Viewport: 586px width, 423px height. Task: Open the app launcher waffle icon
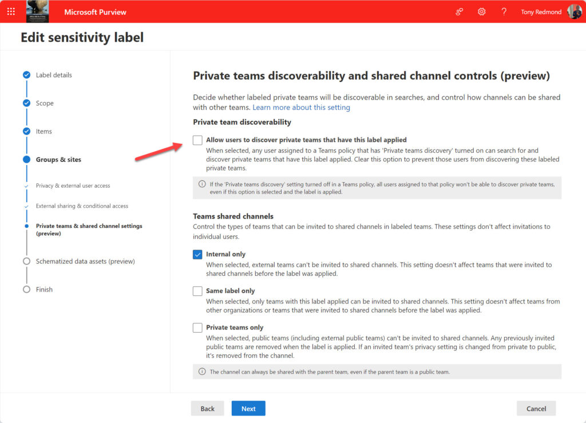[x=11, y=11]
